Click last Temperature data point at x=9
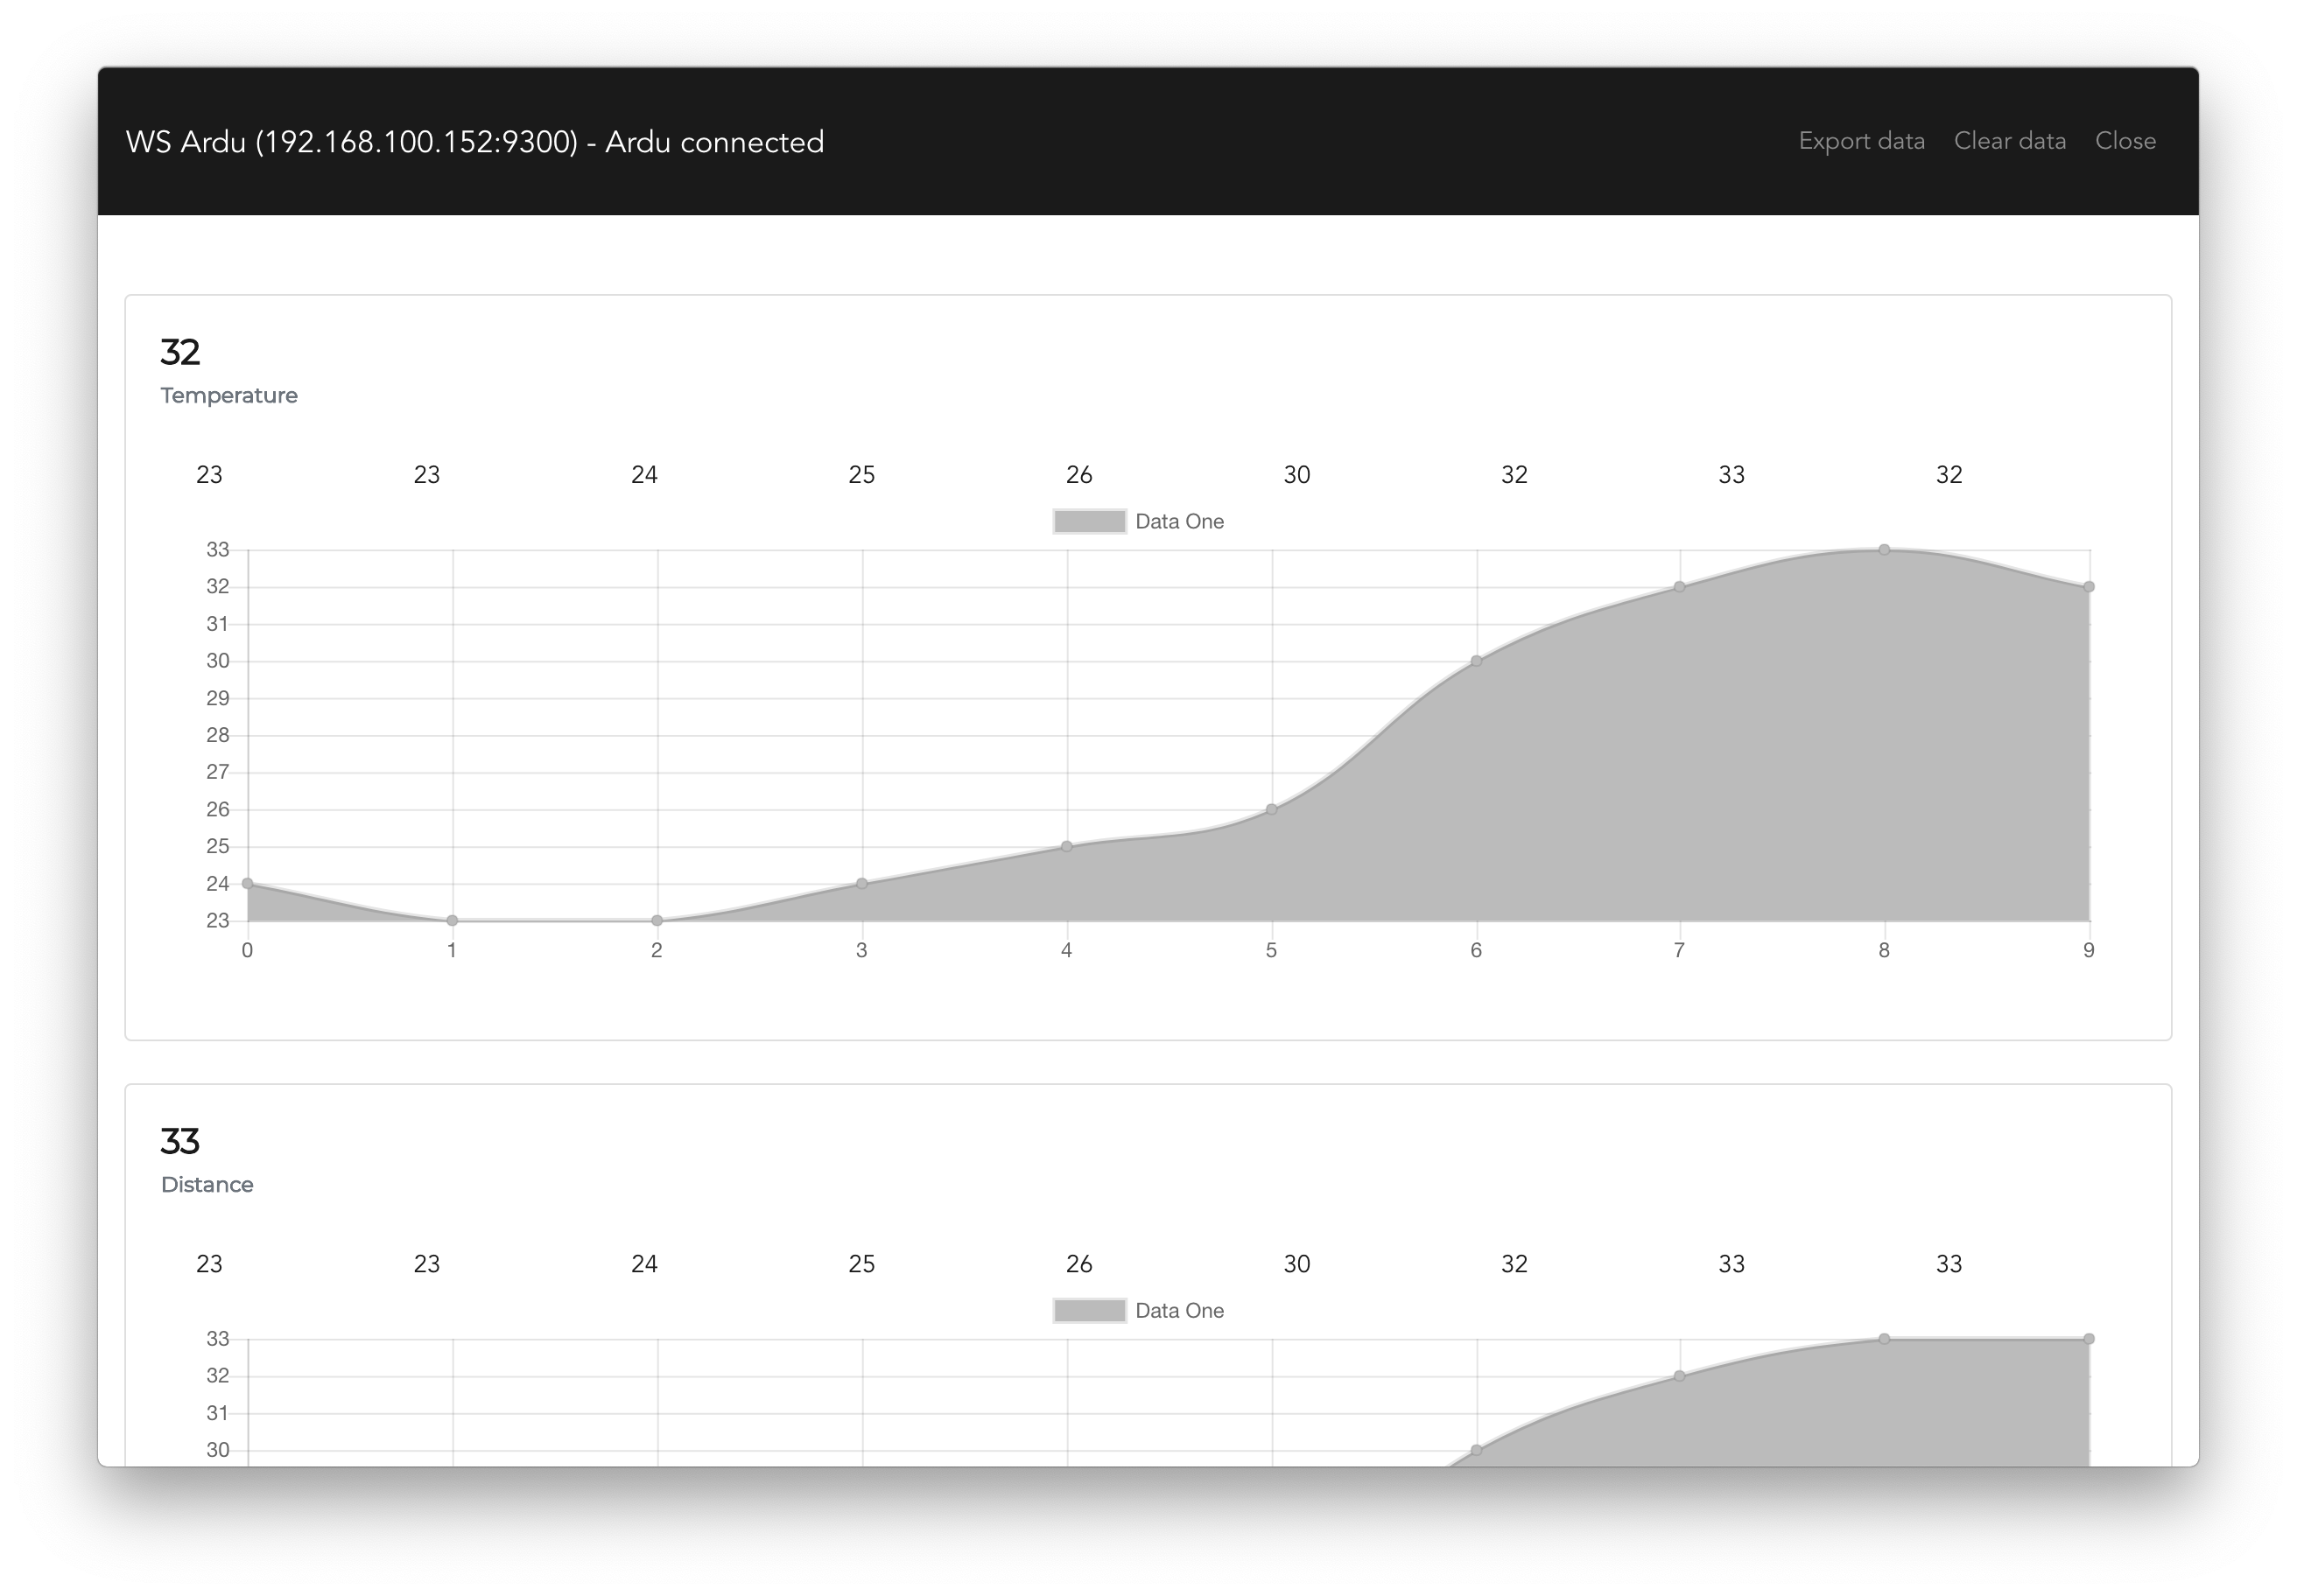2297x1596 pixels. 2089,587
